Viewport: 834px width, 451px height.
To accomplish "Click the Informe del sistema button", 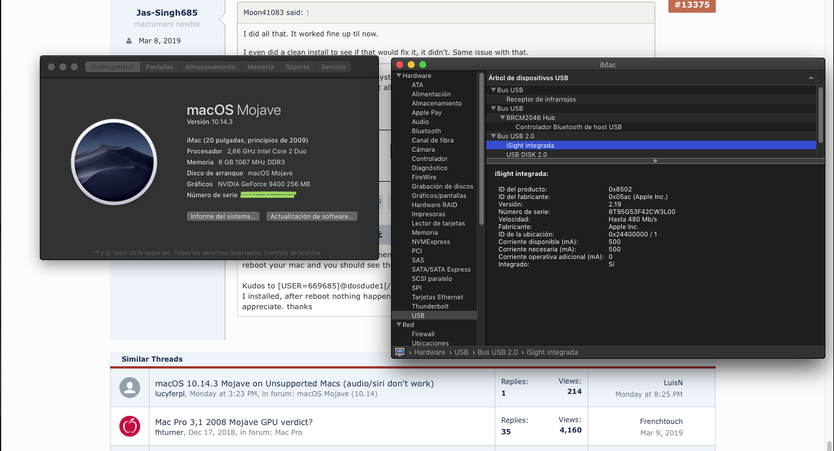I will point(223,216).
